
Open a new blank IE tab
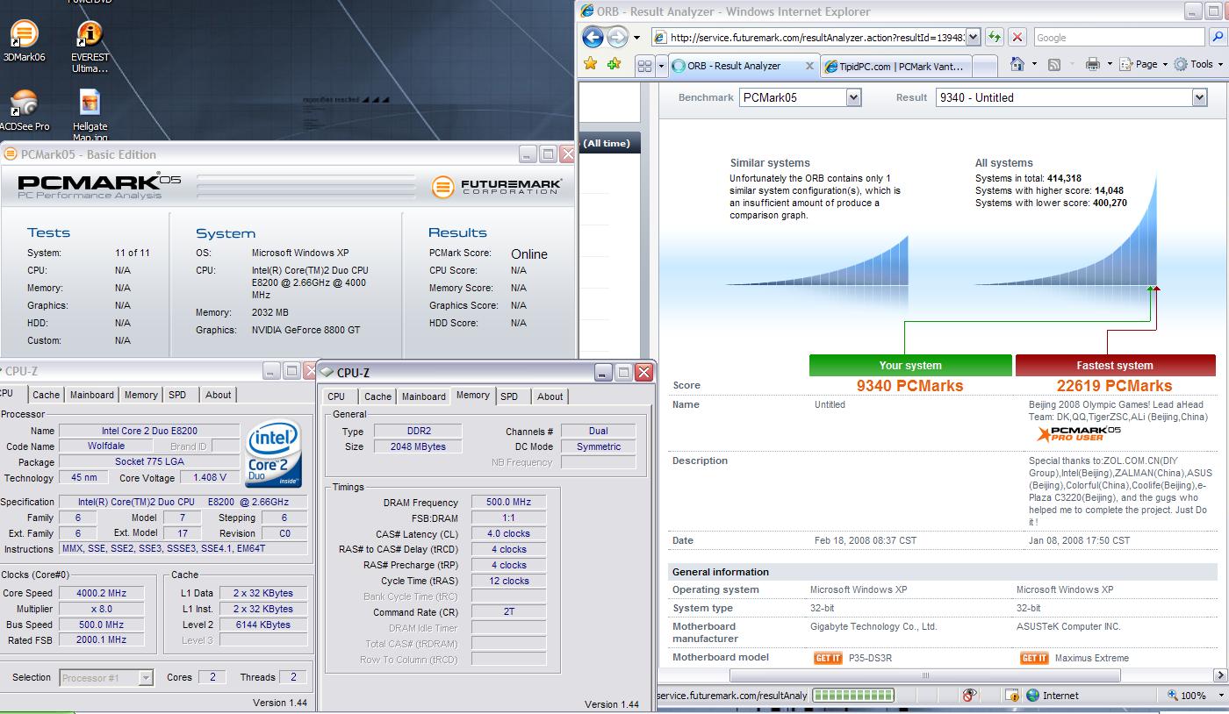click(x=985, y=66)
